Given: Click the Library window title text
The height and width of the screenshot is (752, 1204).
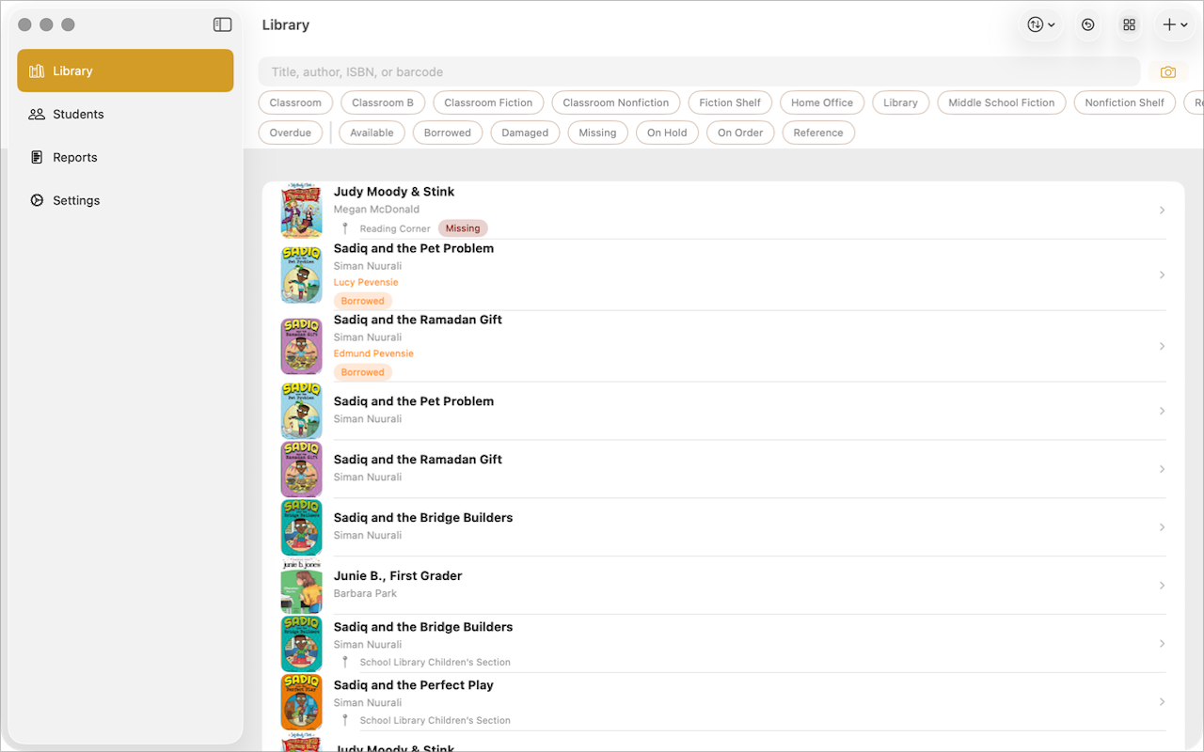Looking at the screenshot, I should coord(286,25).
